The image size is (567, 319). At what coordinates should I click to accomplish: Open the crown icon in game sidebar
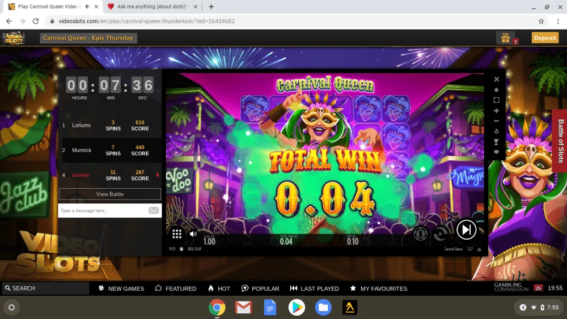click(x=496, y=131)
